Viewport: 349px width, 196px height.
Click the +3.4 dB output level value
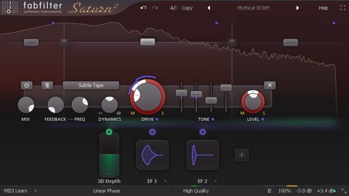(325, 191)
